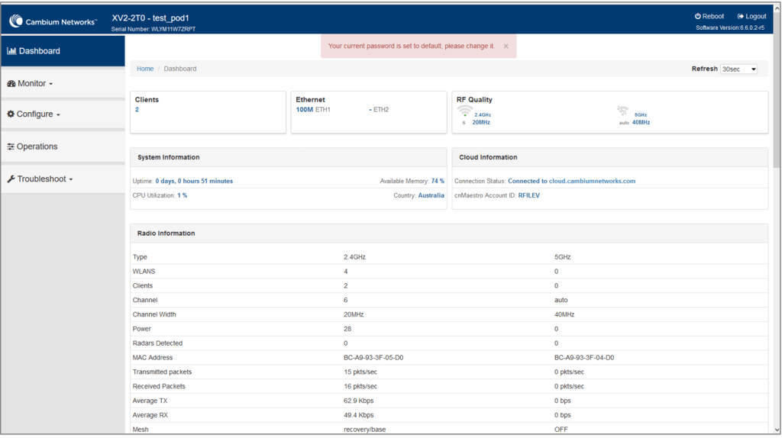The width and height of the screenshot is (782, 438).
Task: Click the Dashboard bar chart icon
Action: pos(11,51)
